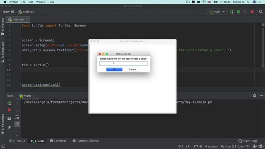This screenshot has width=265, height=149.
Task: Click screen.exitonclick() line in editor
Action: pyautogui.click(x=41, y=84)
